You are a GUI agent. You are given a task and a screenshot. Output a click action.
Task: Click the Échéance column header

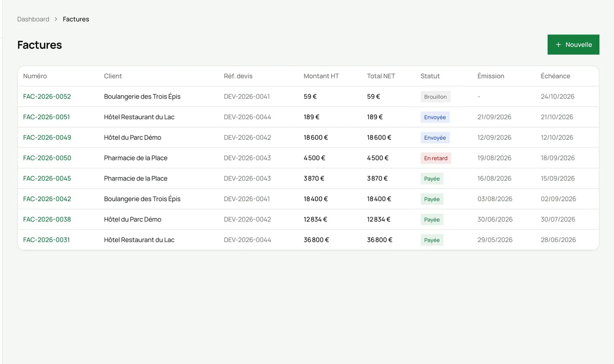(x=556, y=76)
